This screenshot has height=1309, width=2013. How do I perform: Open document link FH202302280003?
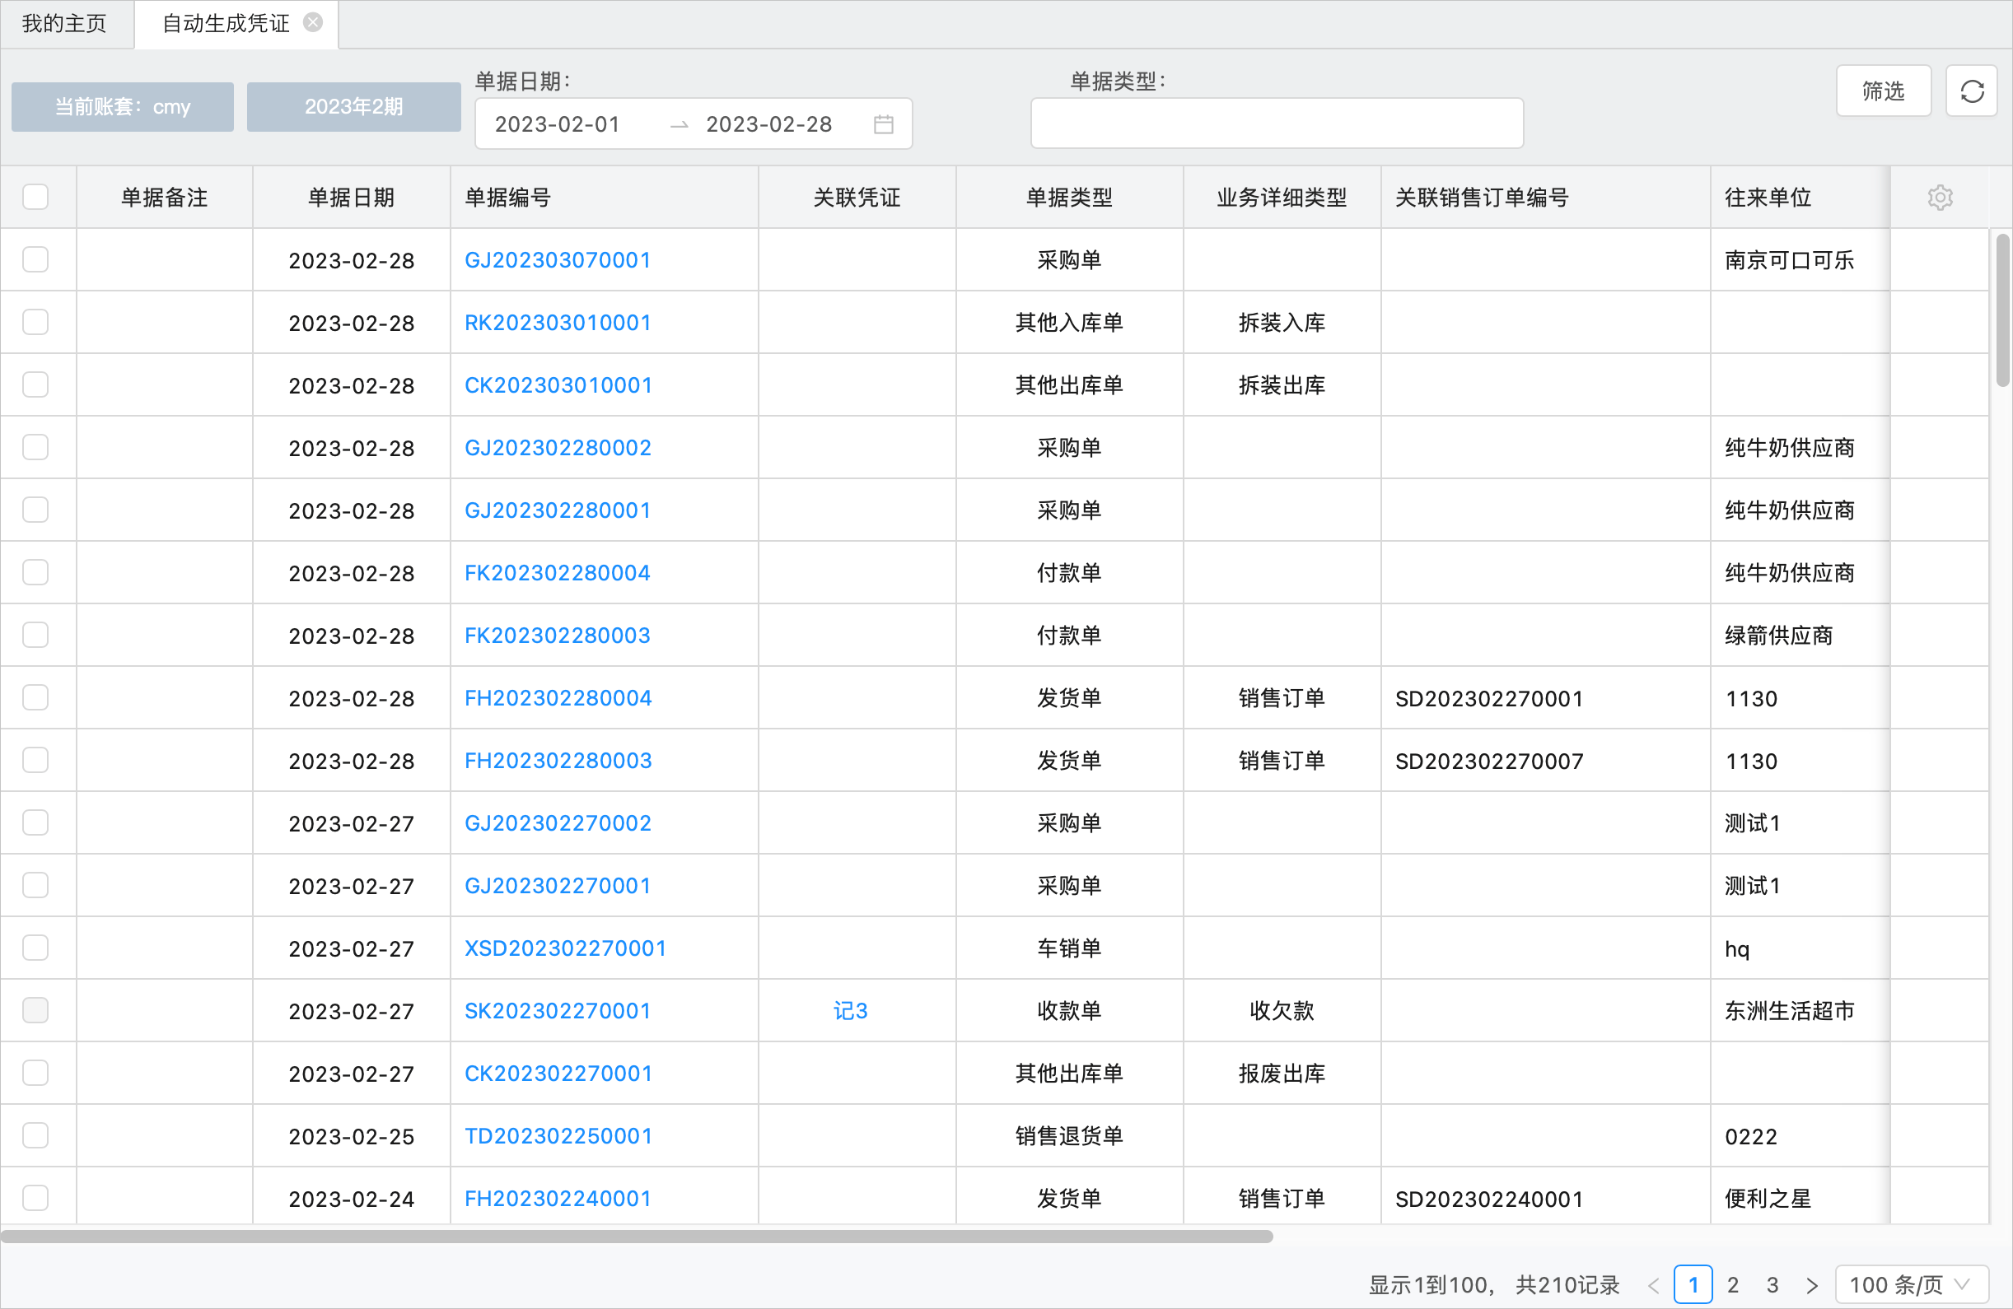click(x=558, y=760)
